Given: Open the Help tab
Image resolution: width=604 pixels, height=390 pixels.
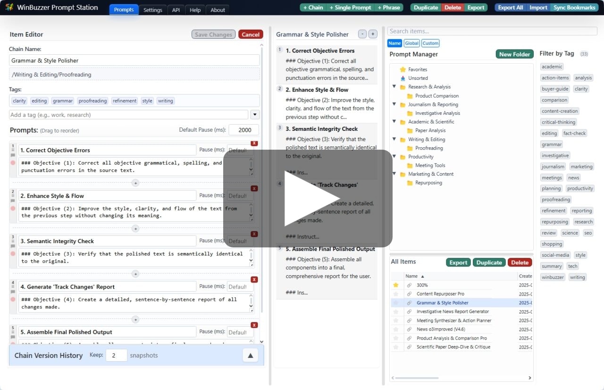Looking at the screenshot, I should tap(195, 10).
